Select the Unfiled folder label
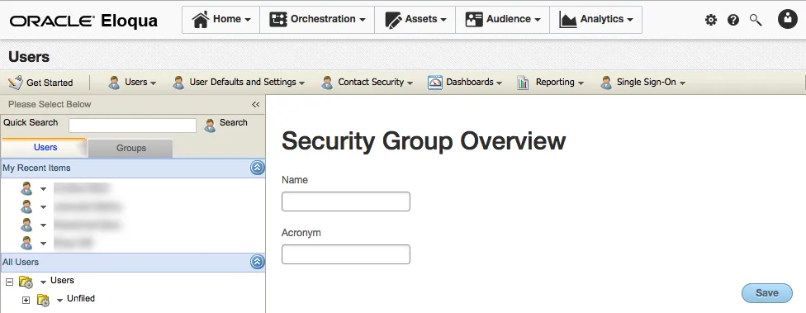Viewport: 806px width, 313px height. coord(81,299)
